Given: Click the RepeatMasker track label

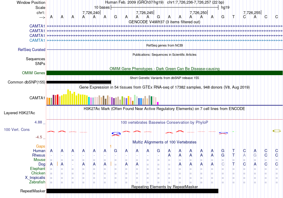Looking at the screenshot, I should [33, 191].
